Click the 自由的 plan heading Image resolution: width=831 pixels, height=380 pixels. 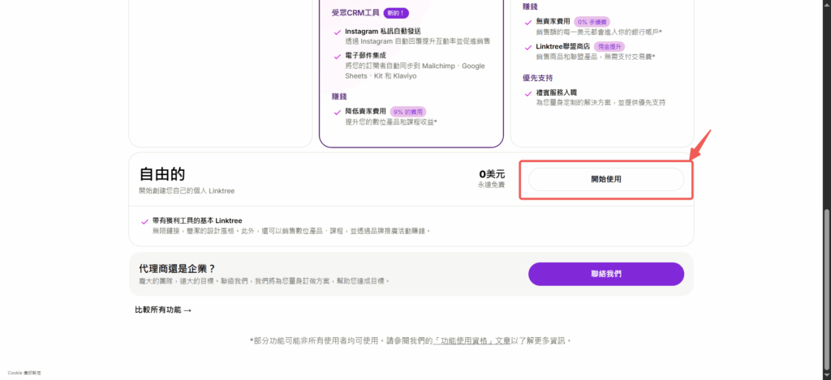pyautogui.click(x=162, y=174)
